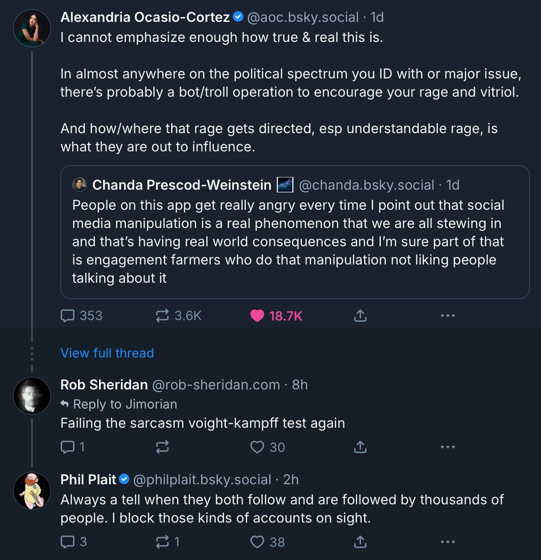The width and height of the screenshot is (541, 560).
Task: Open Phil Plait's cartoon avatar
Action: pyautogui.click(x=32, y=491)
